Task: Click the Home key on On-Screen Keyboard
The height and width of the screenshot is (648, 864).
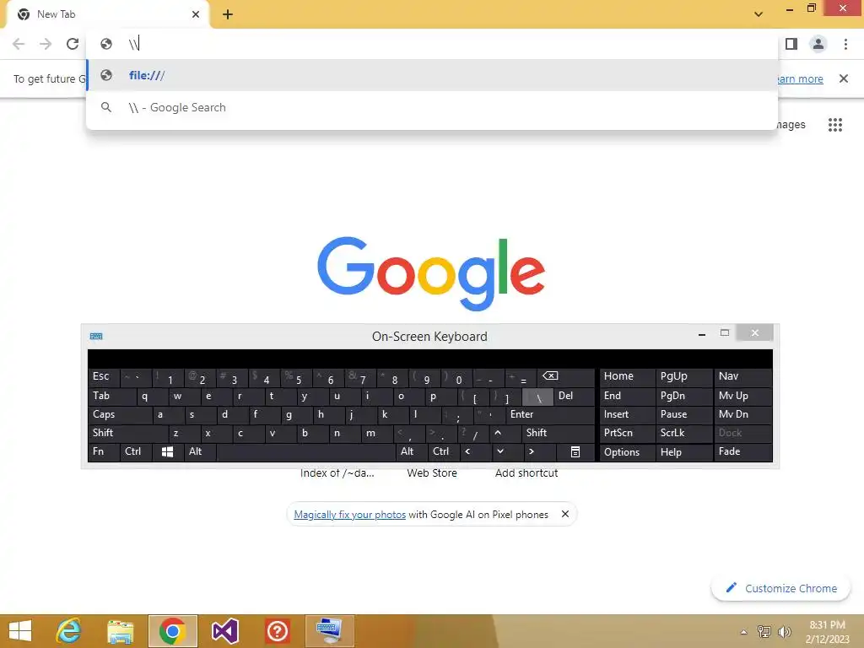Action: 627,377
